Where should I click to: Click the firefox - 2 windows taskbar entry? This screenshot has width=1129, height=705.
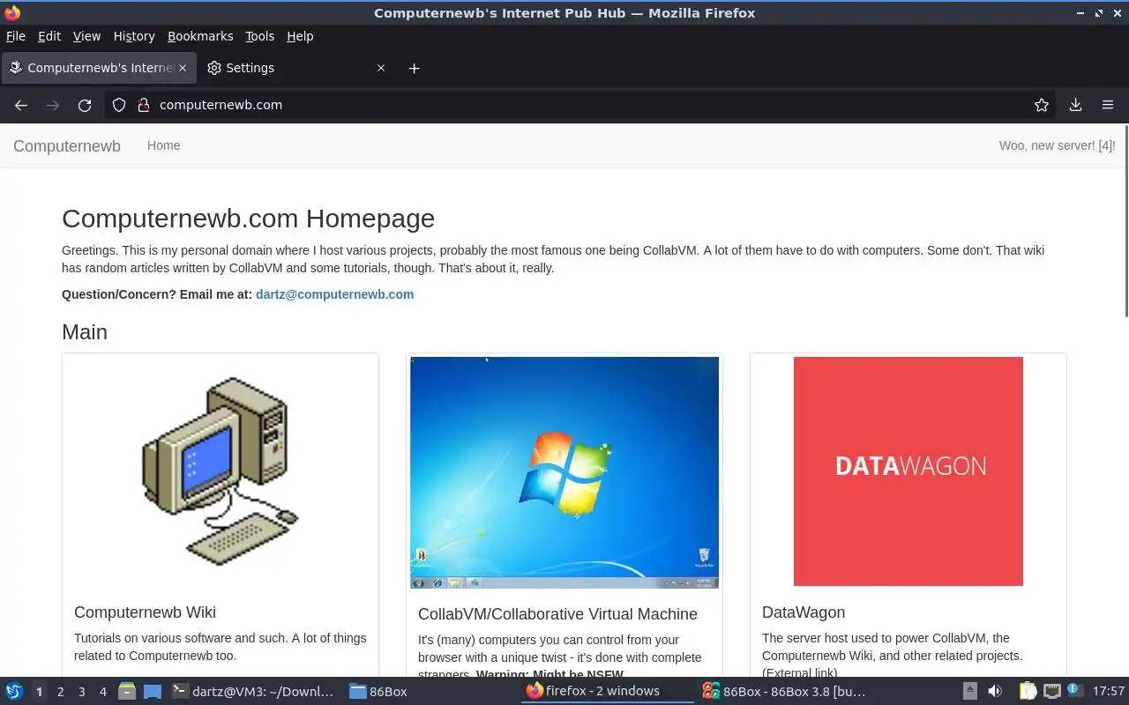coord(607,691)
